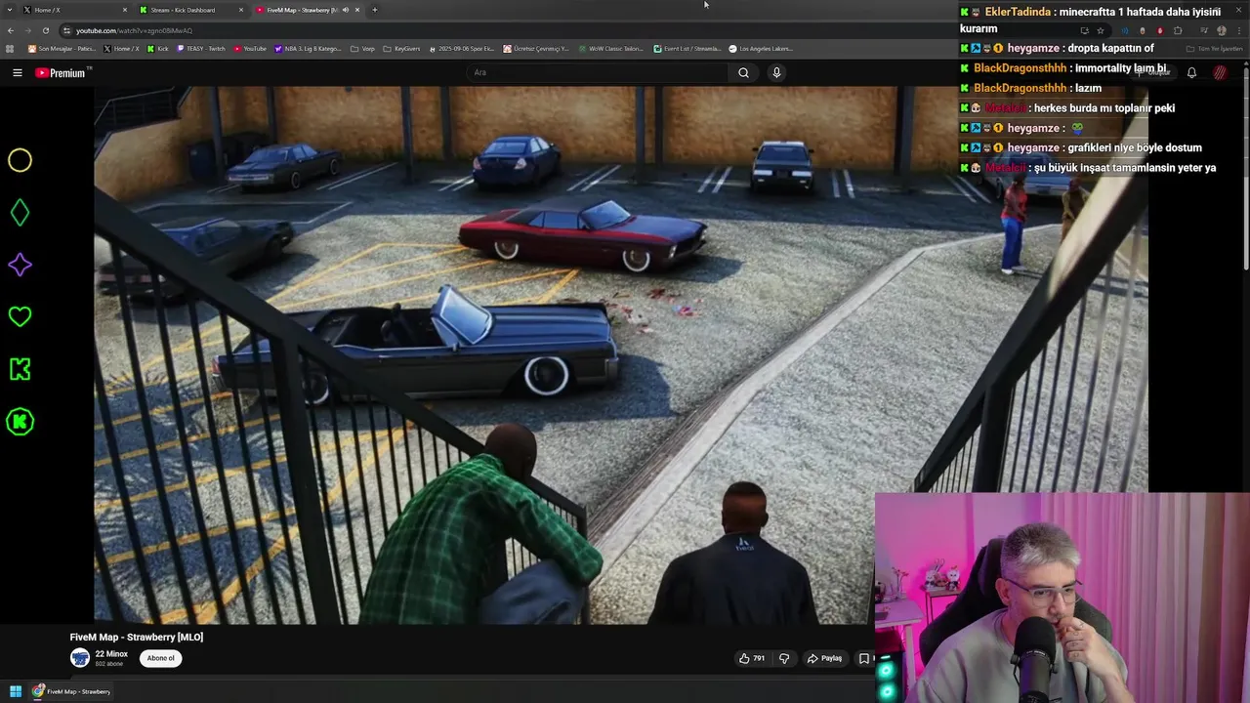
Task: Click the YouTube Premium logo
Action: (x=61, y=72)
